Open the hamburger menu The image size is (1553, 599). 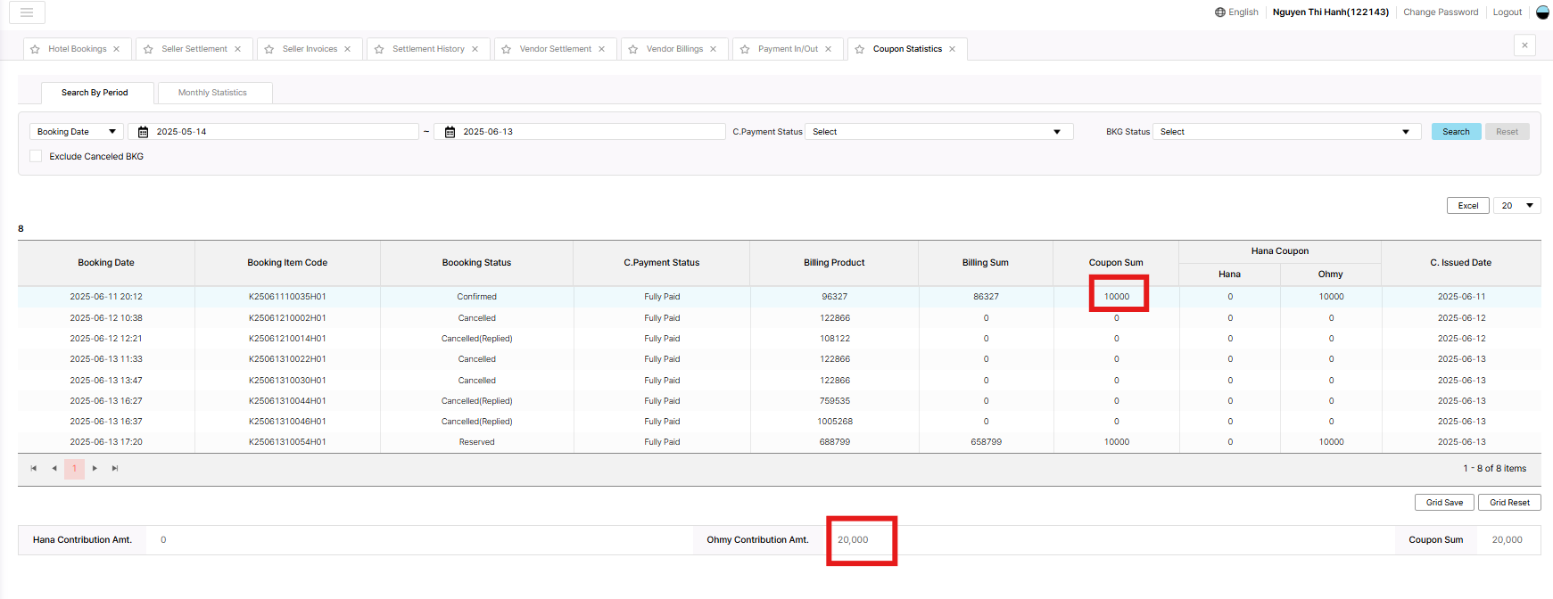point(27,12)
